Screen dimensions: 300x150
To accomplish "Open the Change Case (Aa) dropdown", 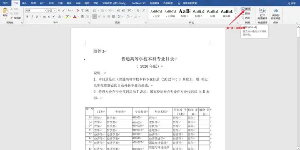I will click(x=70, y=10).
